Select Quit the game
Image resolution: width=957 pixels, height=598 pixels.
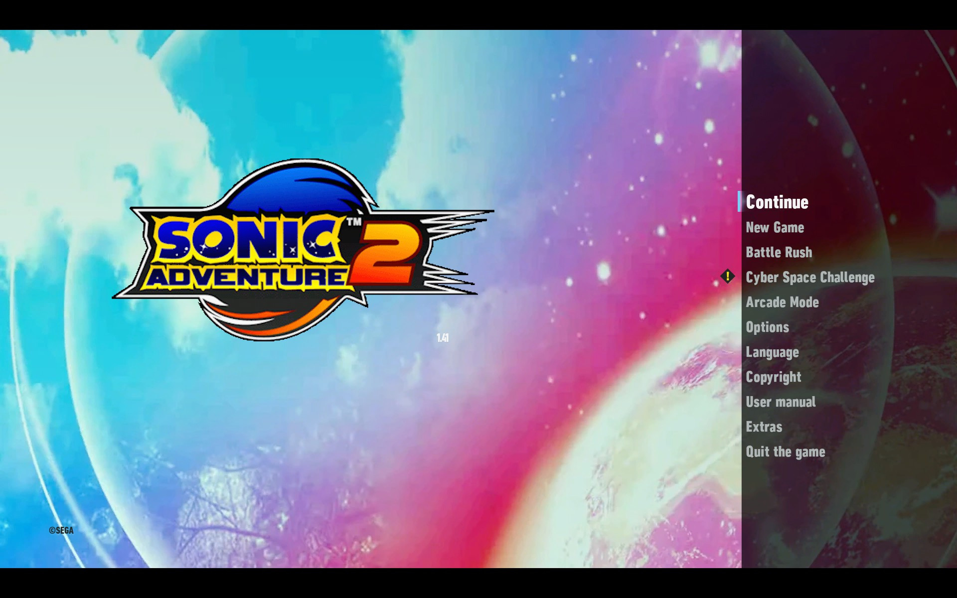point(785,452)
